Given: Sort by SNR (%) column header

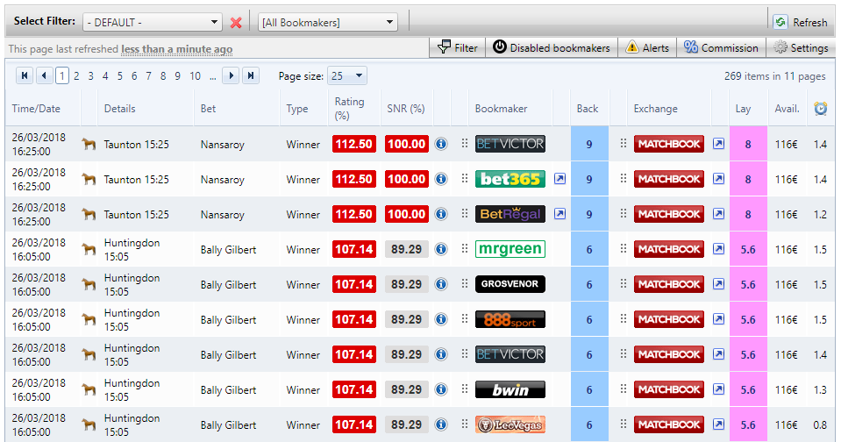Looking at the screenshot, I should [405, 109].
